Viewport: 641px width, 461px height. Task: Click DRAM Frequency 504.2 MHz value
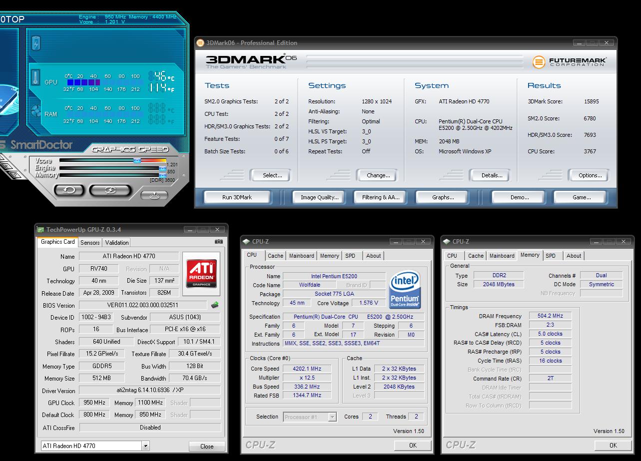pyautogui.click(x=550, y=316)
